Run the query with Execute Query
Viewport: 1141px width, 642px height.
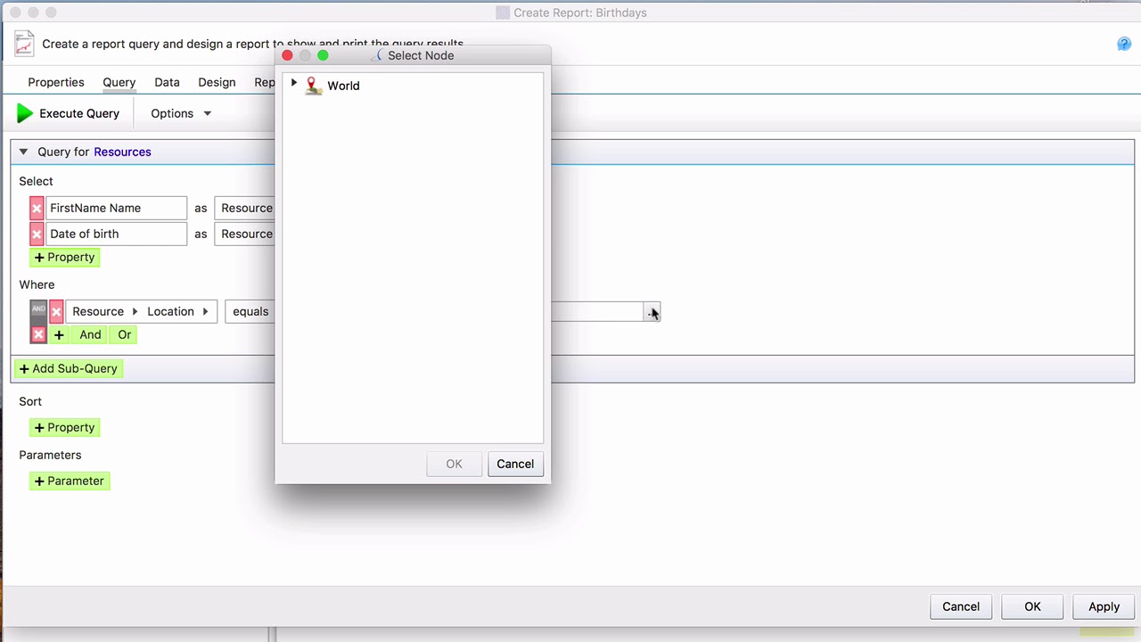coord(68,113)
